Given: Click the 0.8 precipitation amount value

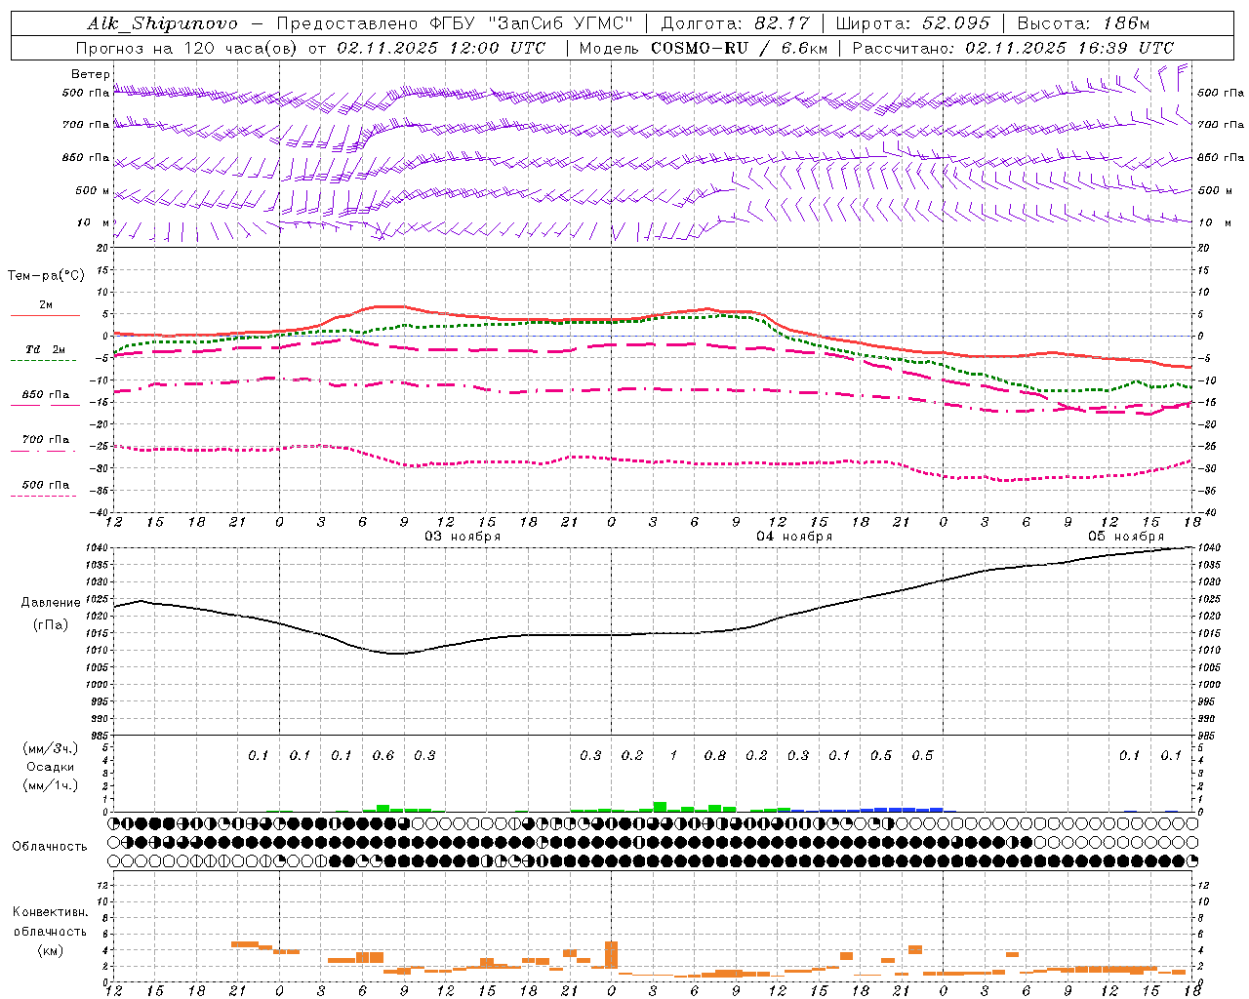Looking at the screenshot, I should (715, 755).
